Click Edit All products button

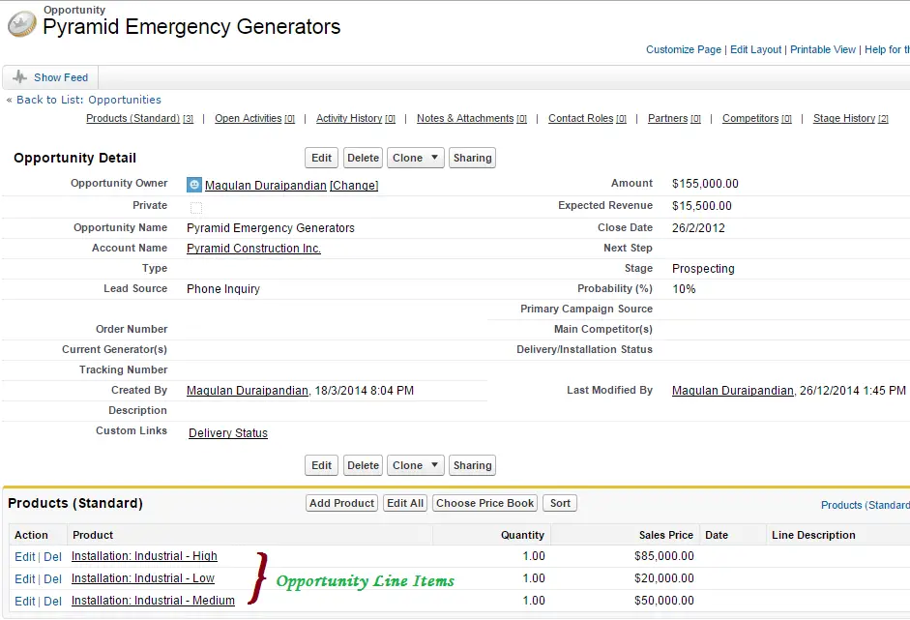click(x=405, y=503)
